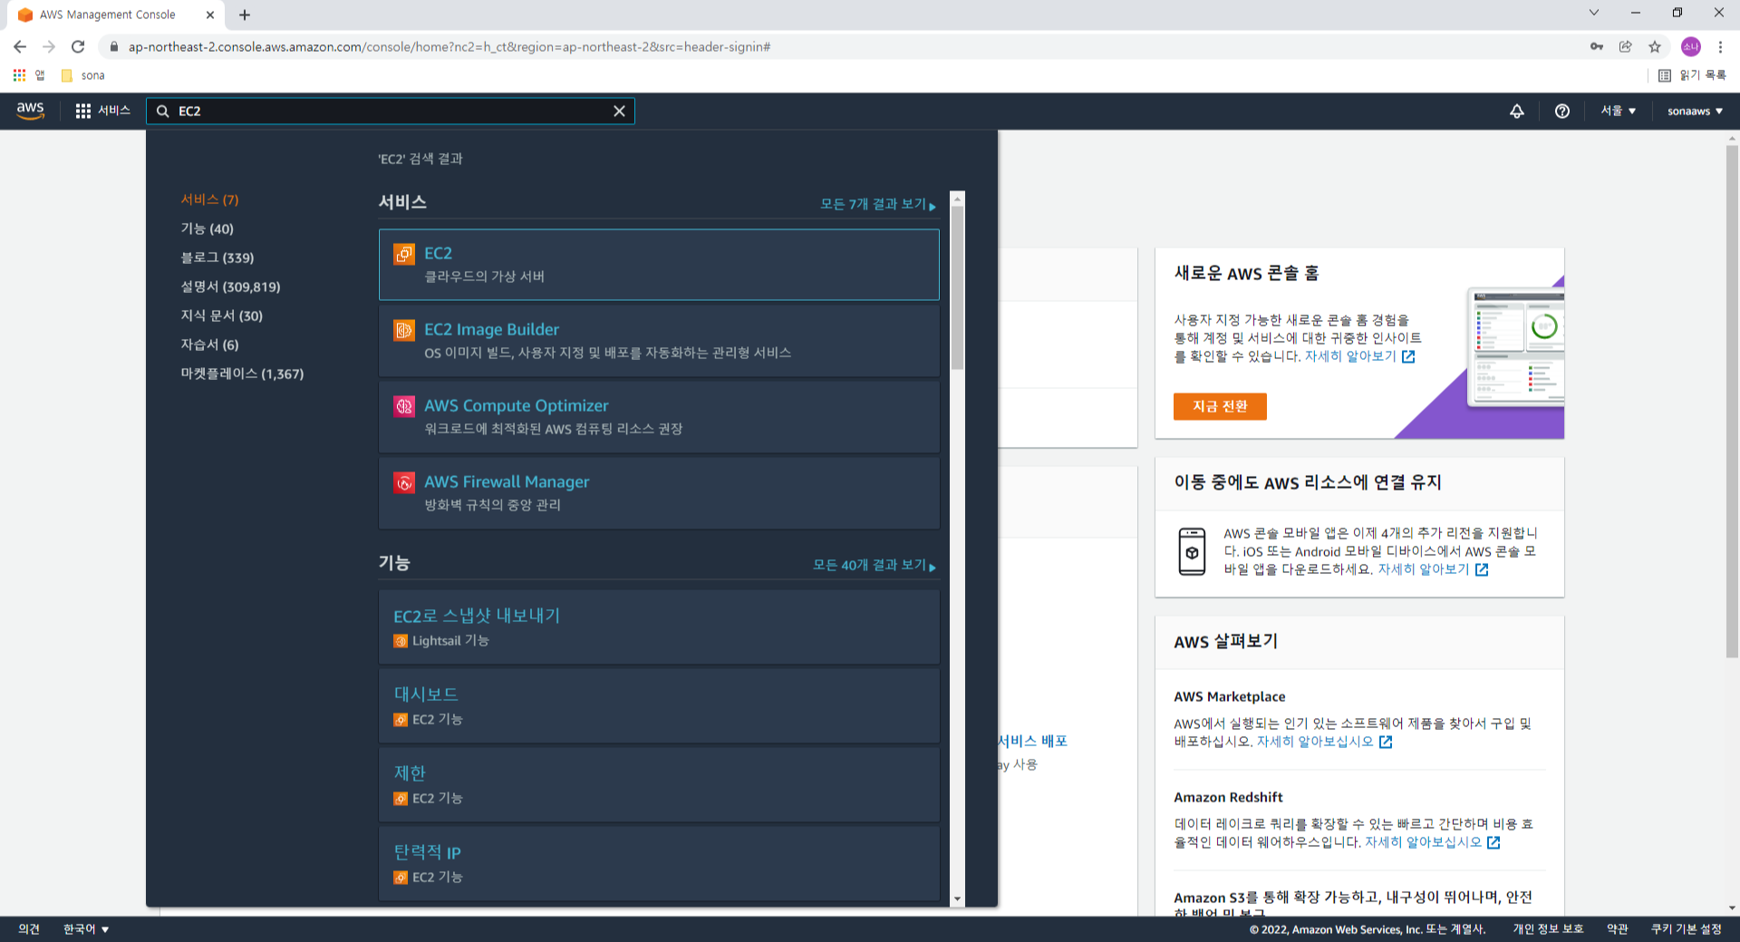Open new console home learn-more link
1740x942 pixels.
[1359, 356]
